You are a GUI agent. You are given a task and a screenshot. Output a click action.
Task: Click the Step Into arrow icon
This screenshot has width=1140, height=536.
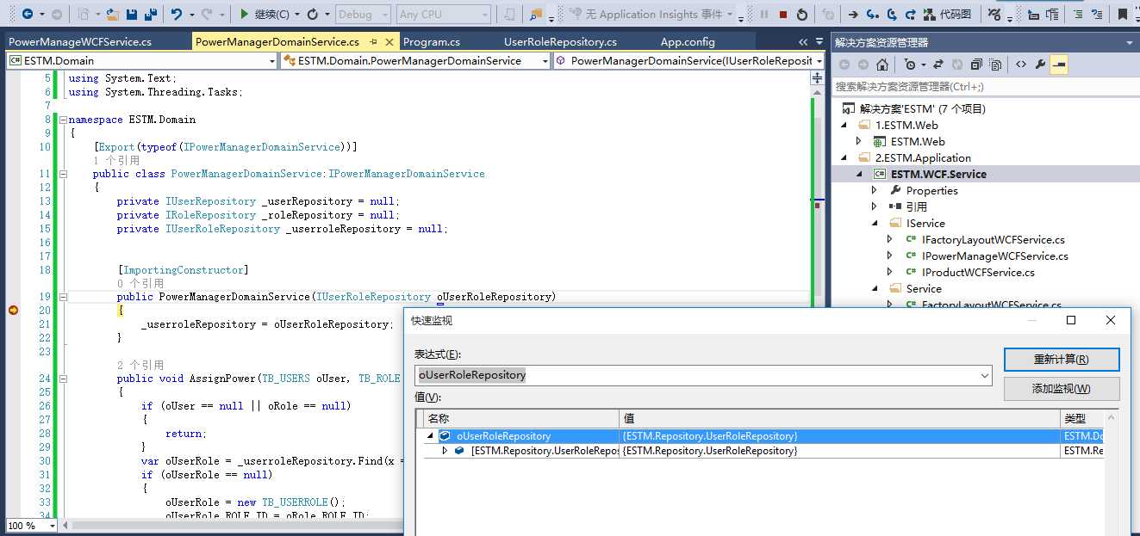(873, 14)
